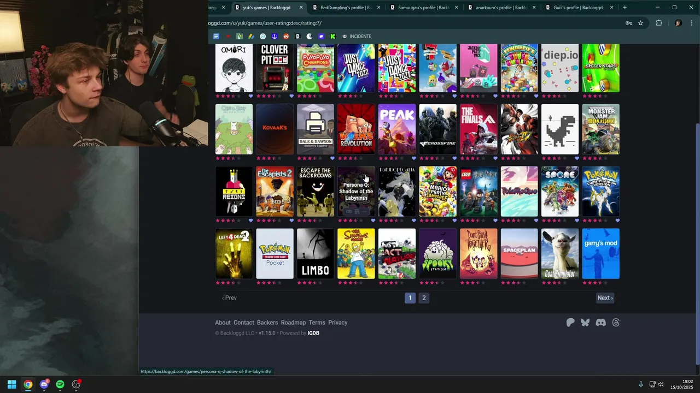The height and width of the screenshot is (393, 700).
Task: Click the Prev page link
Action: [229, 297]
